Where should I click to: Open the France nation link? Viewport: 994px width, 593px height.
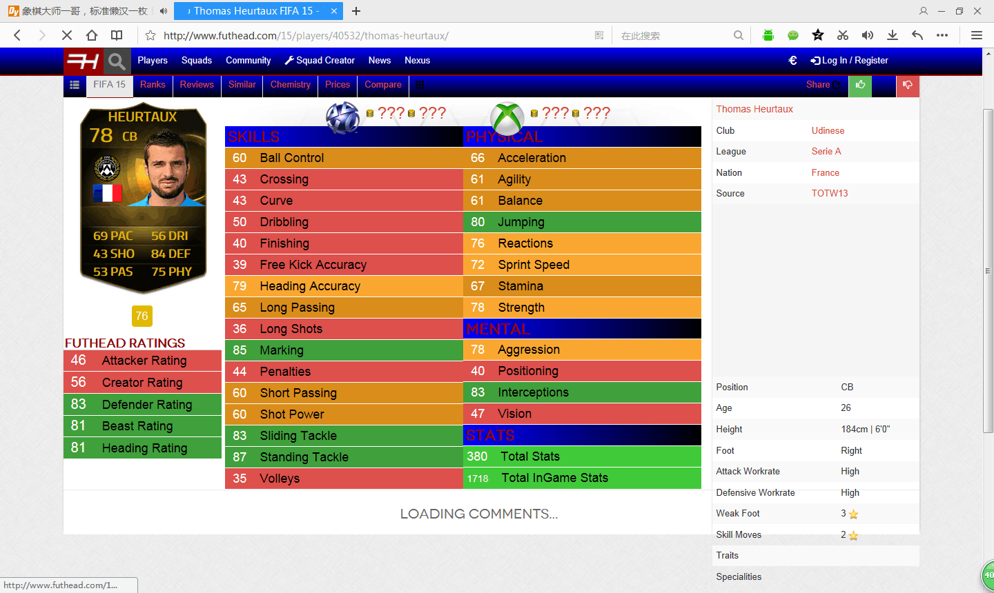pyautogui.click(x=826, y=172)
